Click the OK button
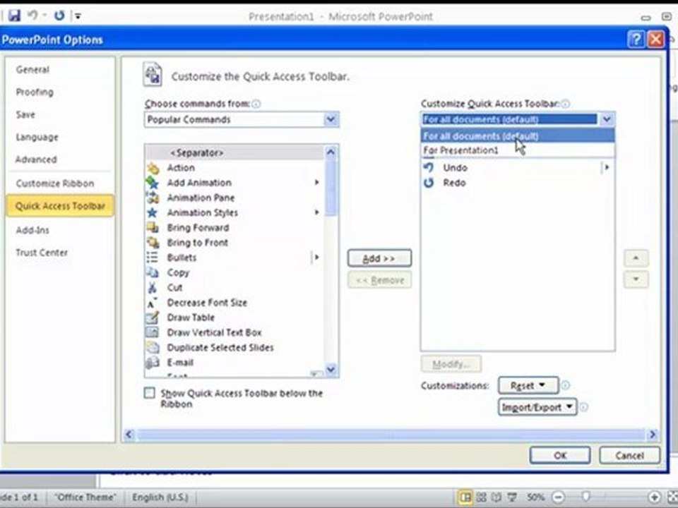This screenshot has height=508, width=678. pyautogui.click(x=560, y=455)
